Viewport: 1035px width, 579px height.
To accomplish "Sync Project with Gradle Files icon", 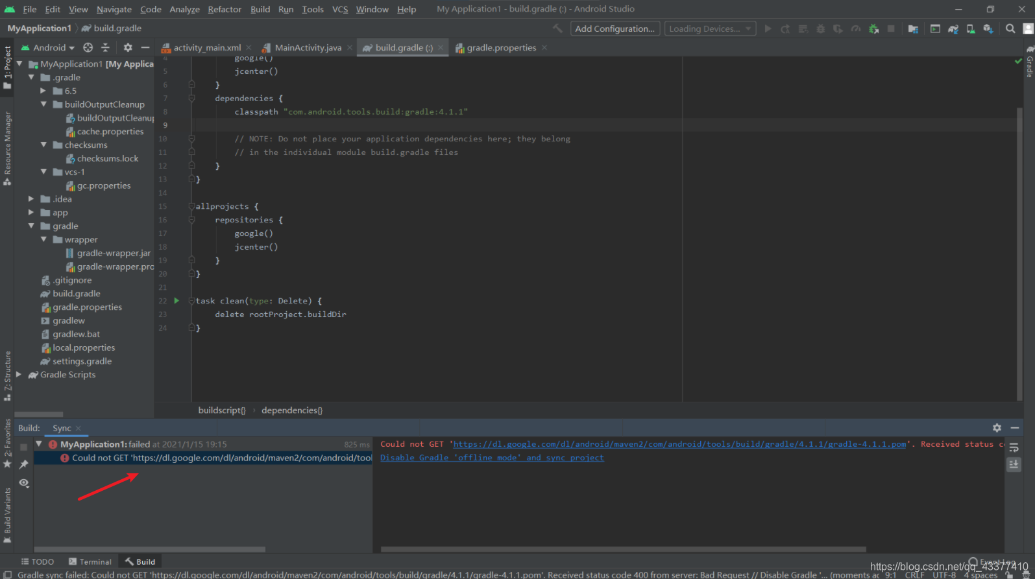I will (953, 29).
